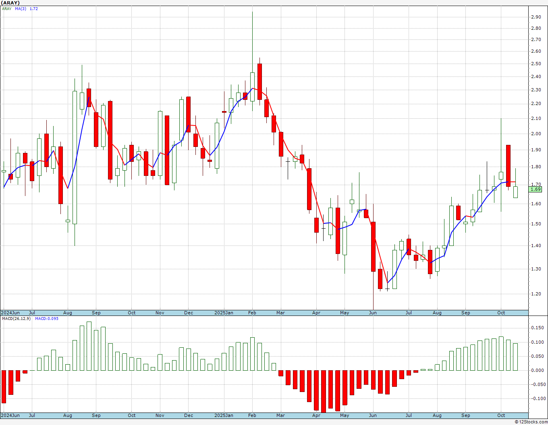Image resolution: width=548 pixels, height=425 pixels.
Task: Select Mar on the MACD panel date axis
Action: pyautogui.click(x=280, y=415)
